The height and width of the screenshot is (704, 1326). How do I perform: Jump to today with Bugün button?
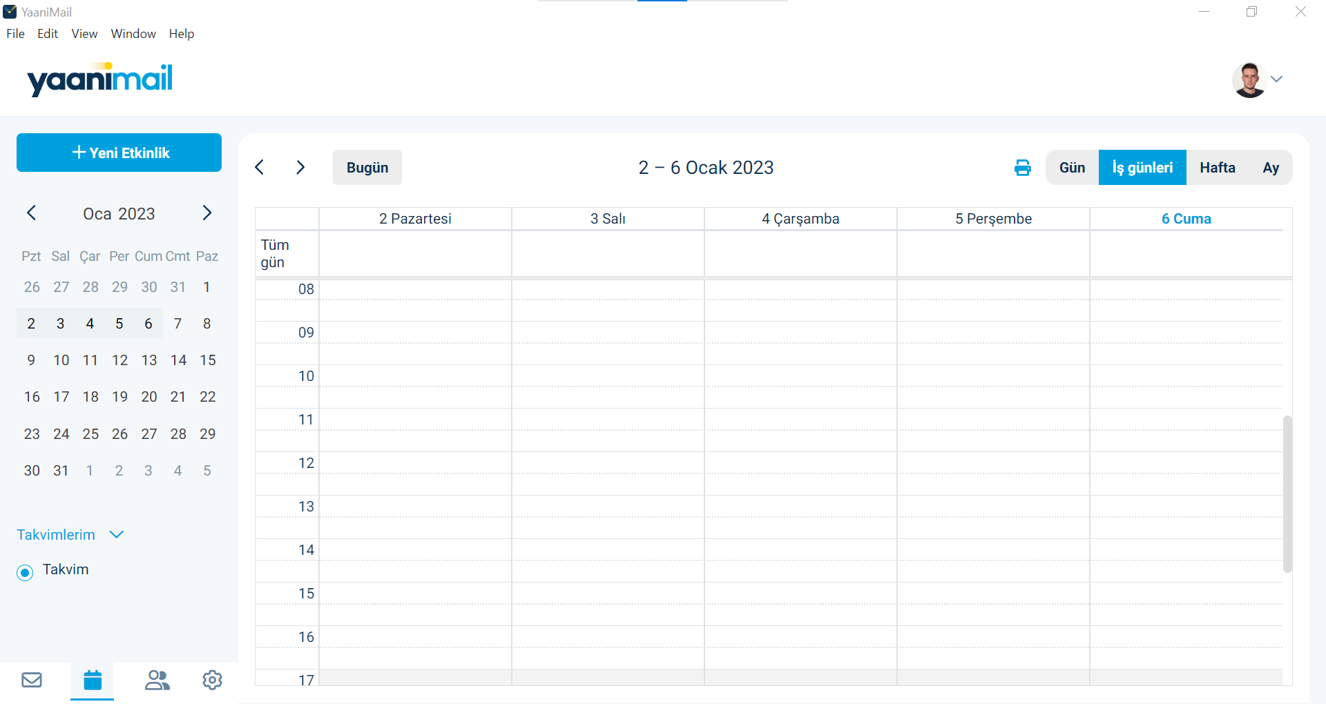pyautogui.click(x=367, y=168)
